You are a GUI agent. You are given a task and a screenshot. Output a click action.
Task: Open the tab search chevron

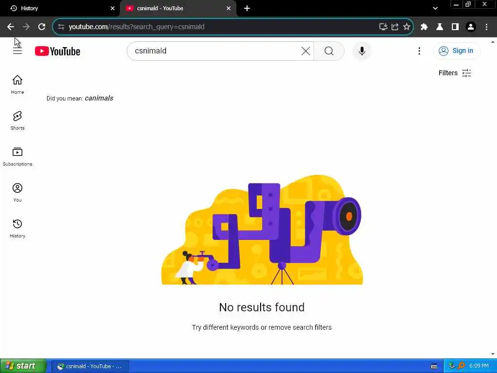(x=435, y=8)
